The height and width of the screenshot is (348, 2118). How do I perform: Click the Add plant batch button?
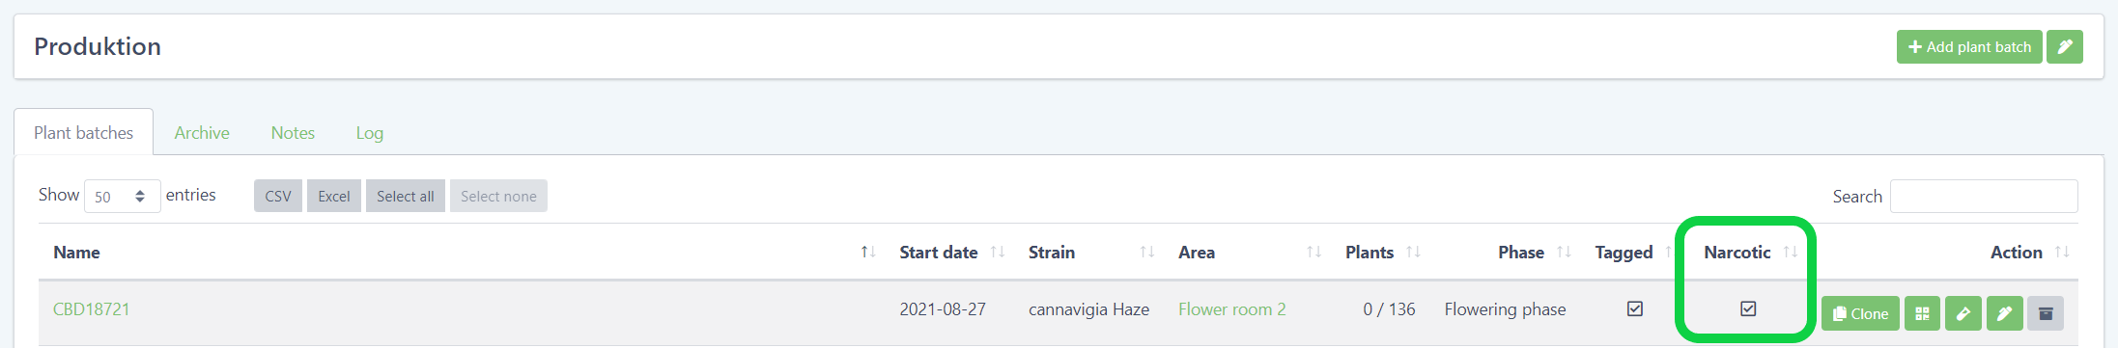(1969, 46)
